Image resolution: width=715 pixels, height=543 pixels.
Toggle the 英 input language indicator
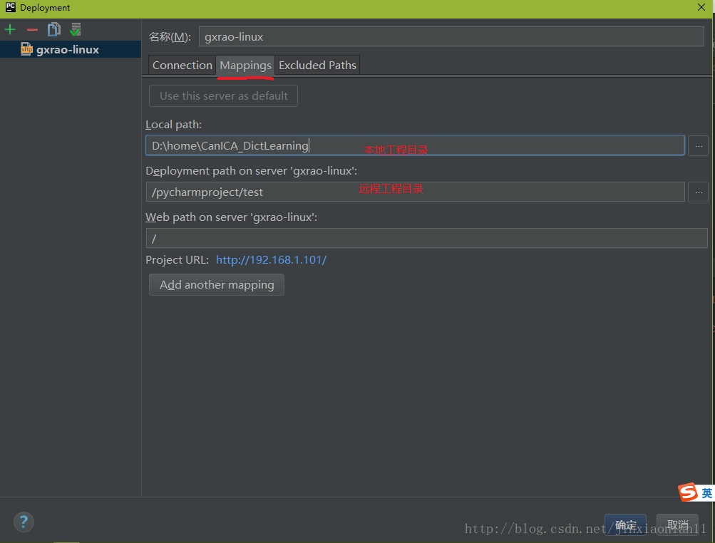coord(706,493)
